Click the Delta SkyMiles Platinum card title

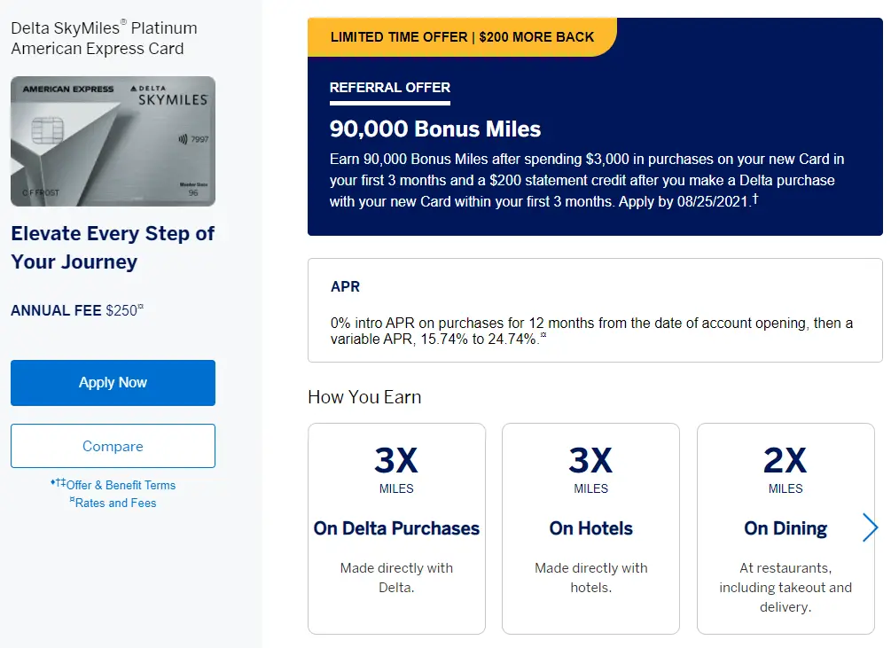click(104, 38)
